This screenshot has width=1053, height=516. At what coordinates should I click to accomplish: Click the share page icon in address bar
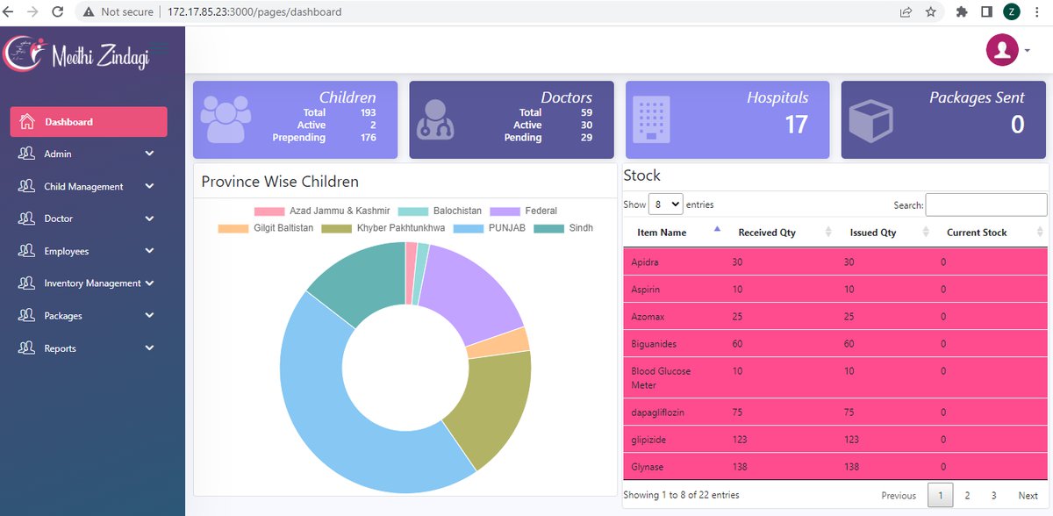point(906,12)
